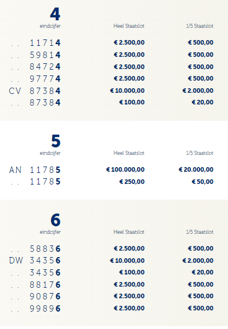Image resolution: width=228 pixels, height=329 pixels.
Task: Click the large eindcijfer 4 heading
Action: pyautogui.click(x=55, y=15)
